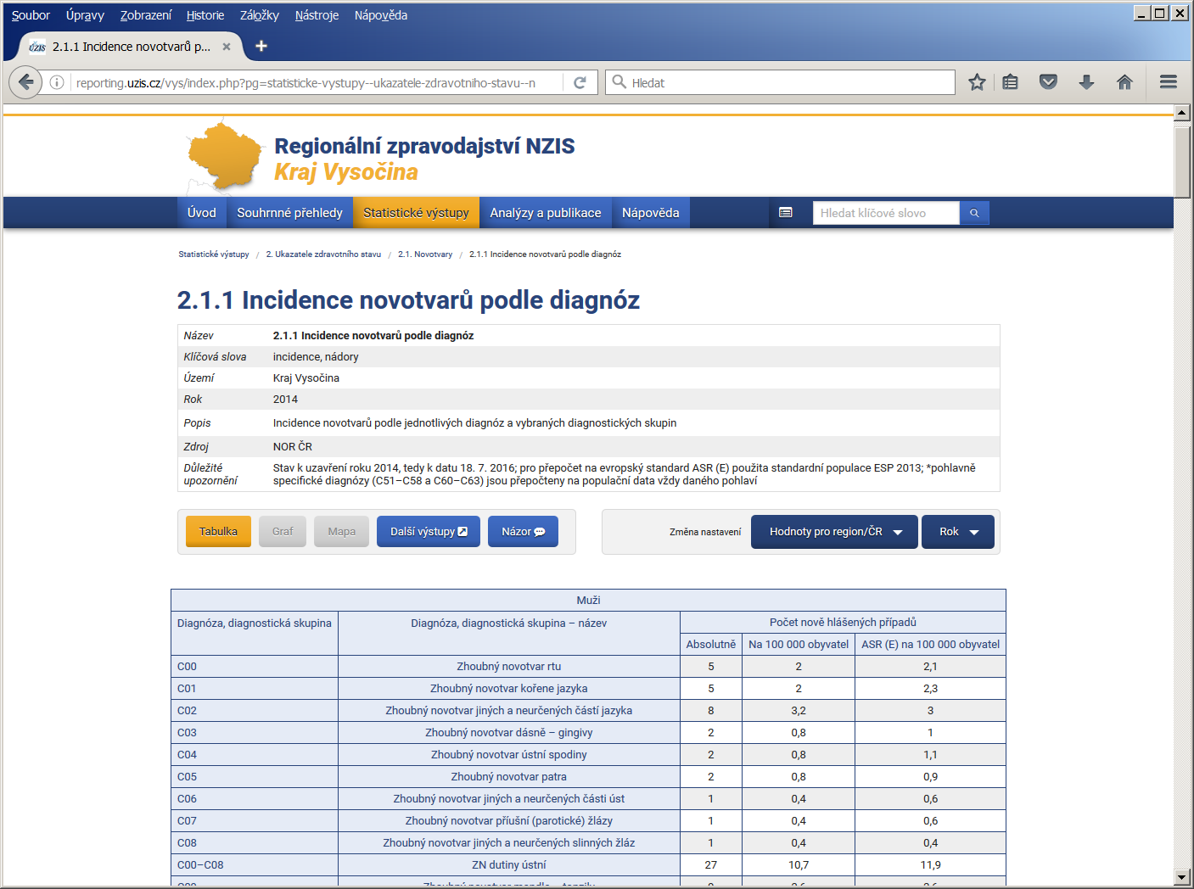
Task: Click column header 'Na 100 000 obyvatel'
Action: [799, 645]
